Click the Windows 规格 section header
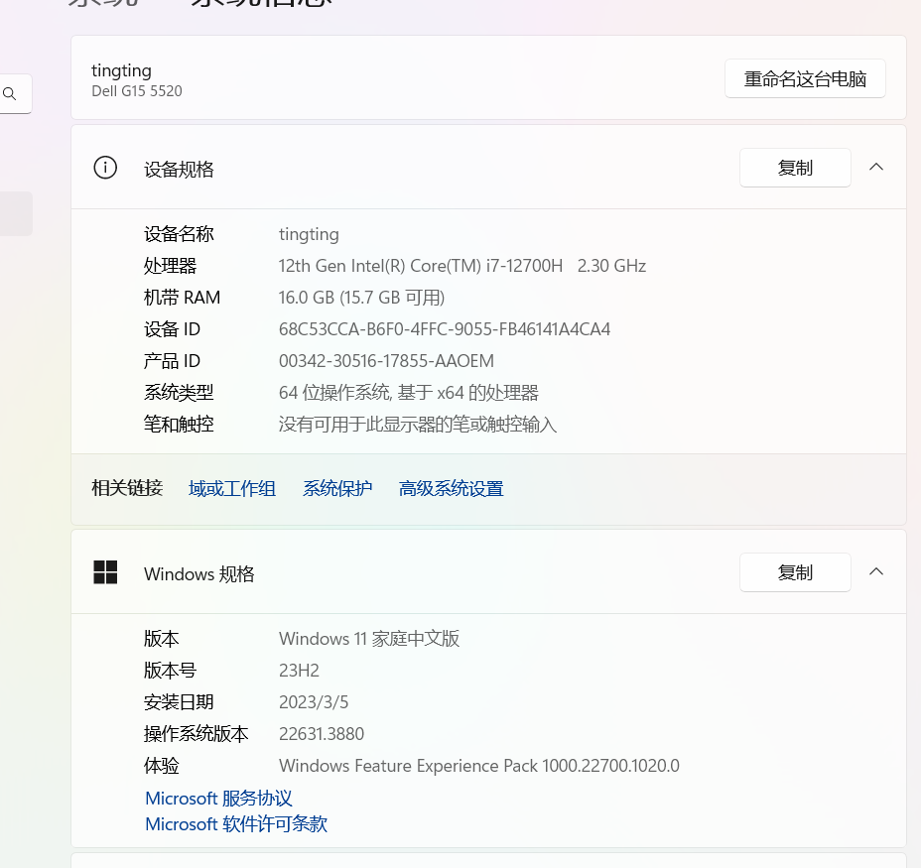This screenshot has width=921, height=868. click(x=488, y=572)
